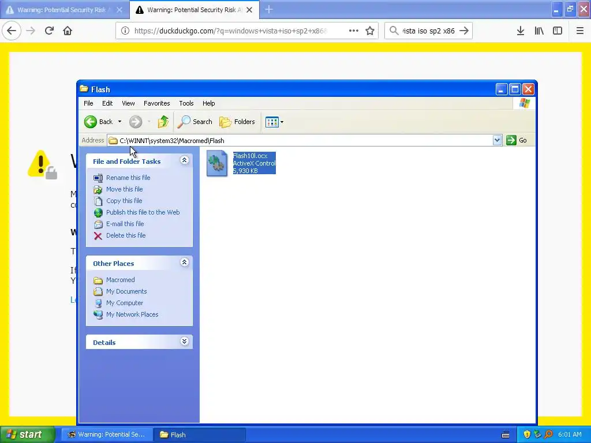Click the browser search box

429,31
